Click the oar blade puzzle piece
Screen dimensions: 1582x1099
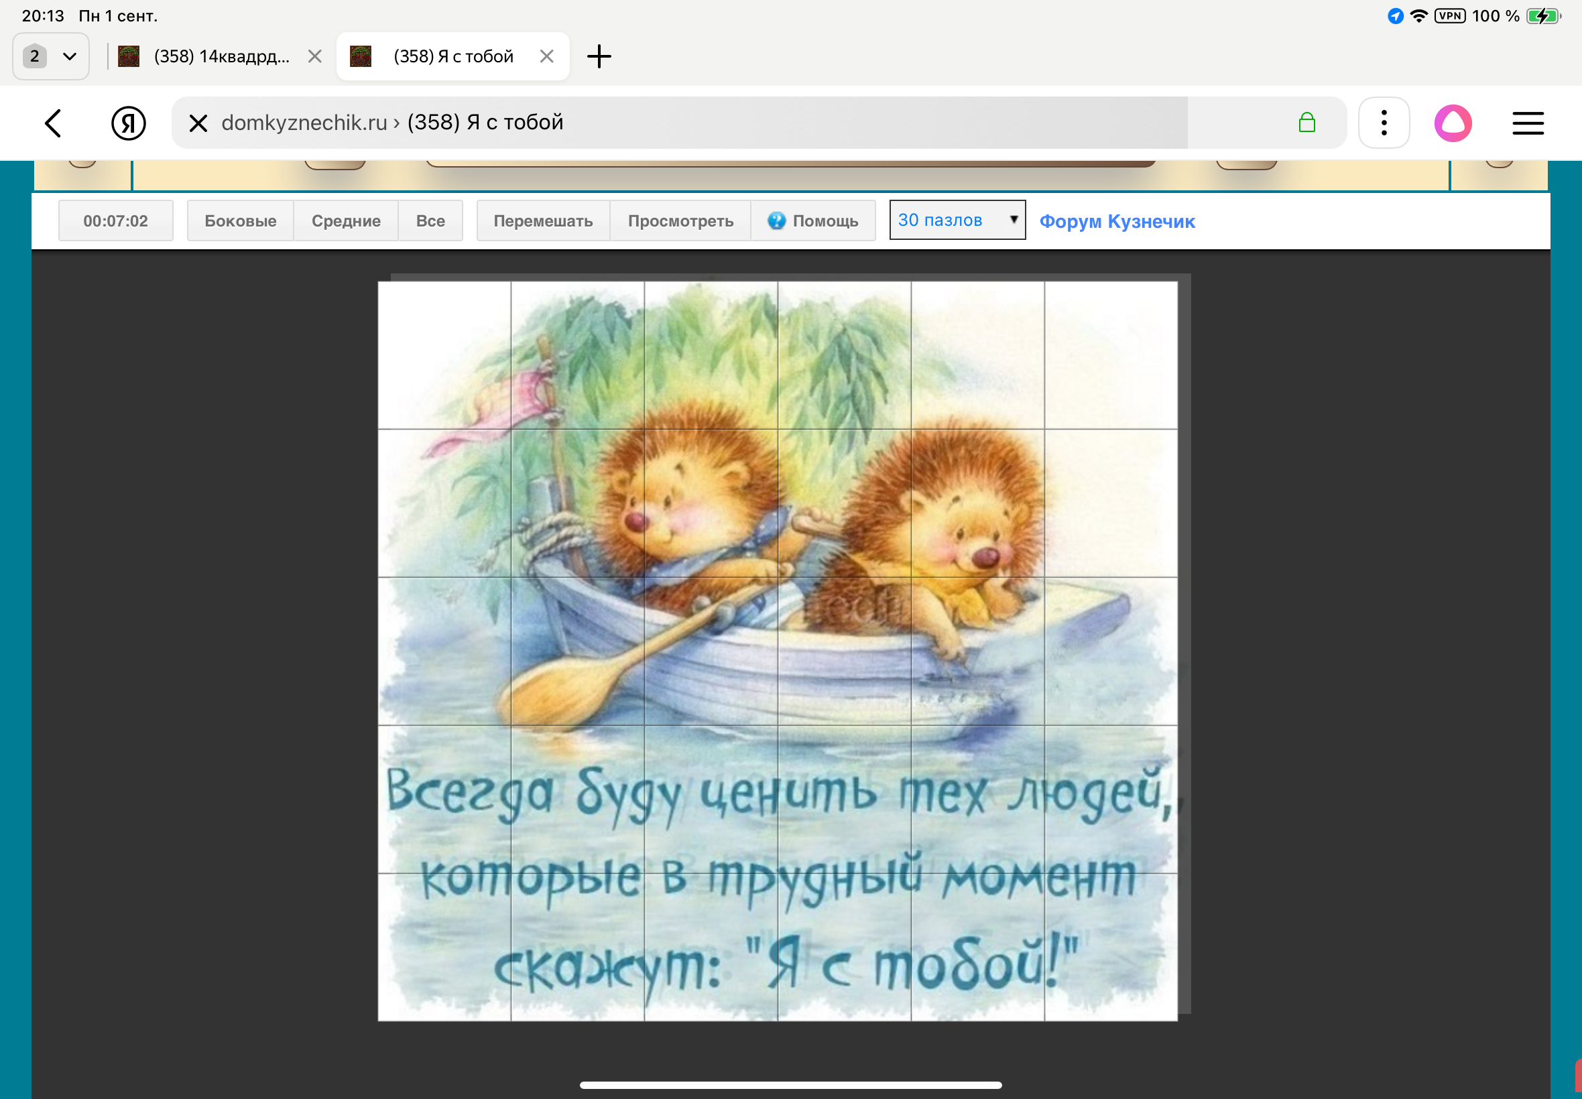(x=578, y=651)
